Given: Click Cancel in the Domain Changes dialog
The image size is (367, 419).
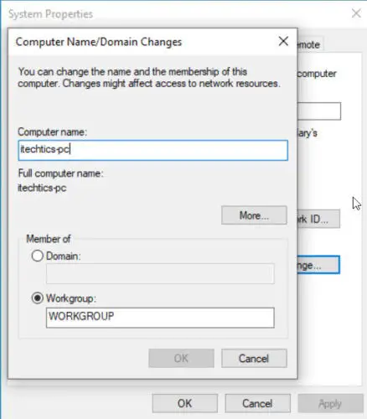Looking at the screenshot, I should (x=254, y=358).
